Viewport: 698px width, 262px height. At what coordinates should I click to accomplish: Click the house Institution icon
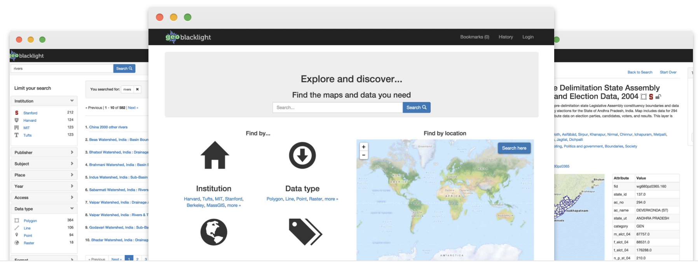coord(215,155)
